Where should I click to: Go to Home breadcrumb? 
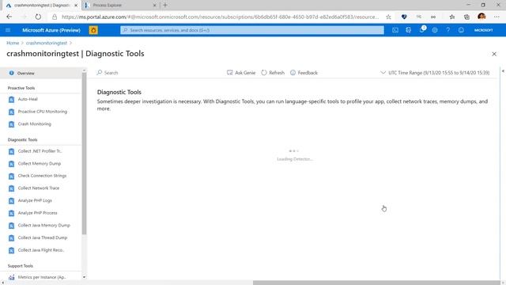(x=13, y=43)
